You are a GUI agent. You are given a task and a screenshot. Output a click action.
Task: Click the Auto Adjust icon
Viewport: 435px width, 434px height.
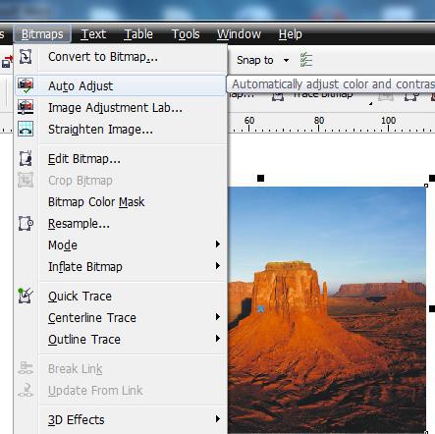point(26,85)
